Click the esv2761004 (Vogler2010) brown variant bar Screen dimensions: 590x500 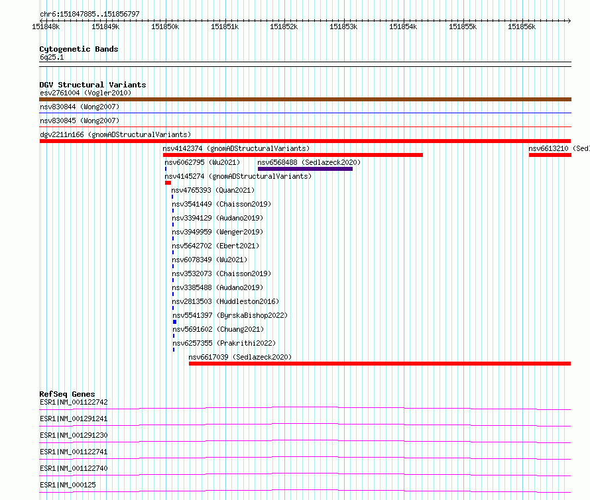click(305, 99)
